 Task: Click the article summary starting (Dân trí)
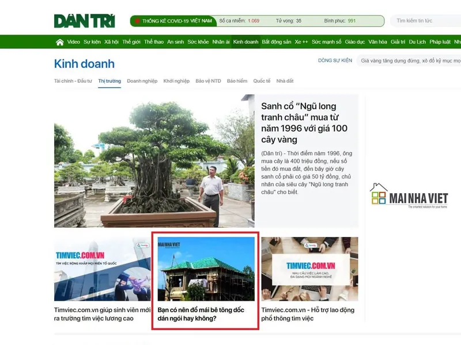[x=307, y=172]
